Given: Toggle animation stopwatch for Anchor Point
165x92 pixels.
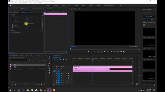Looking at the screenshot, I should [x=13, y=27].
